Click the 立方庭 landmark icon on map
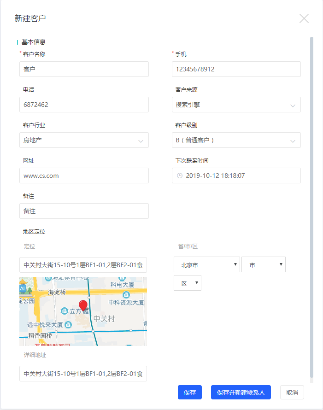The image size is (323, 410). 65,311
